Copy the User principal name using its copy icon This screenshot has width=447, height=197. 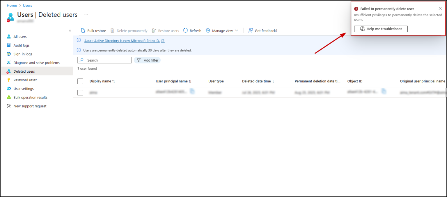click(192, 91)
